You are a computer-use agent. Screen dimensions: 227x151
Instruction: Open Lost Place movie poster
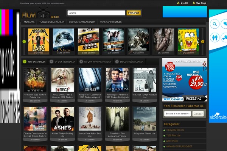point(90,80)
